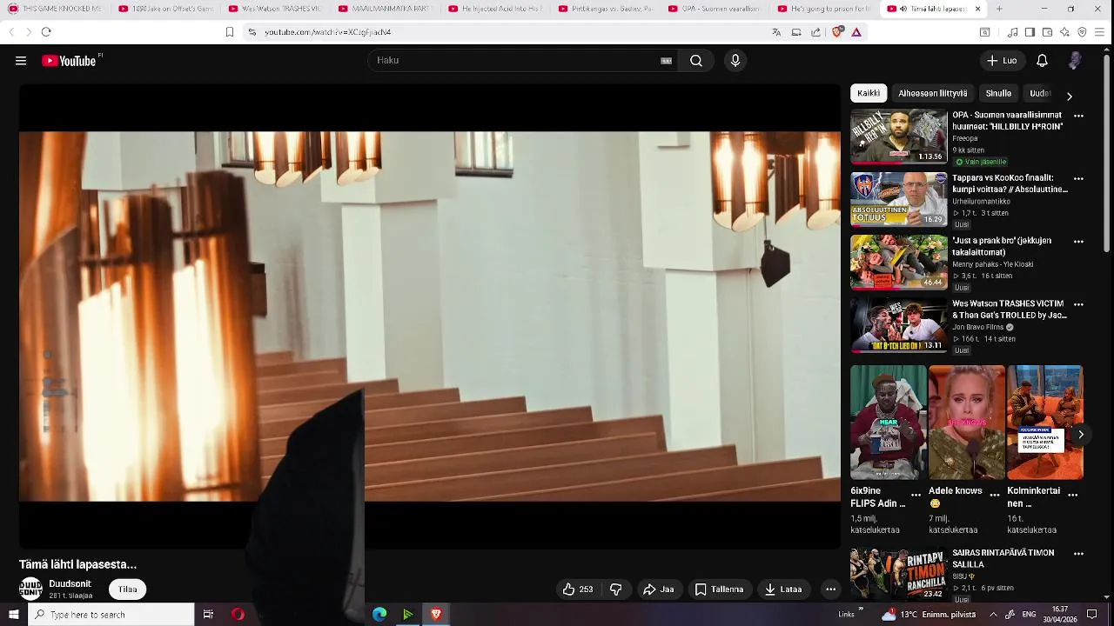Open the on-screen keyboard icon in search
The image size is (1114, 626).
tap(666, 61)
